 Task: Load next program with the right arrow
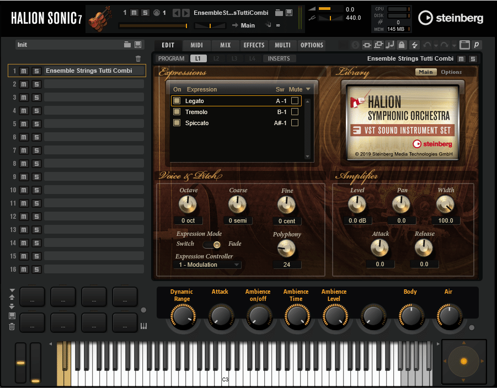coord(186,13)
